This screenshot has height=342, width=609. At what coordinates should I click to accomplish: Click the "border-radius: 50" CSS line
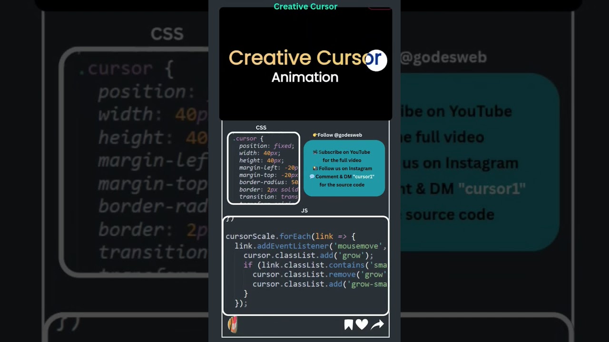(x=268, y=182)
